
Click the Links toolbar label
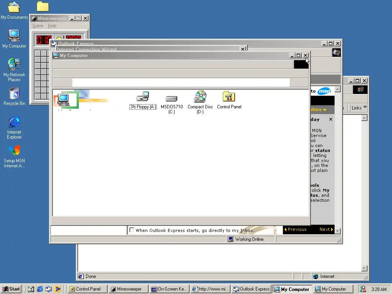click(356, 108)
